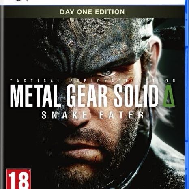Click the SNAKE subtitle word

[64, 115]
